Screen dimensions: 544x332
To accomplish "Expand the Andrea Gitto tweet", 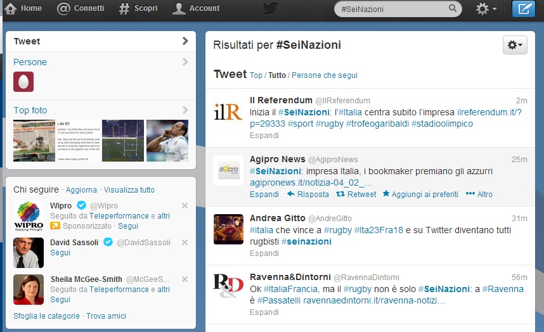I will [x=264, y=253].
